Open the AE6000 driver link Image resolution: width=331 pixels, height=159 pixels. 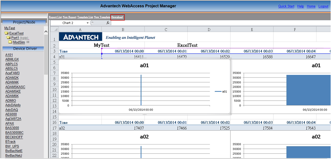coord(11,114)
